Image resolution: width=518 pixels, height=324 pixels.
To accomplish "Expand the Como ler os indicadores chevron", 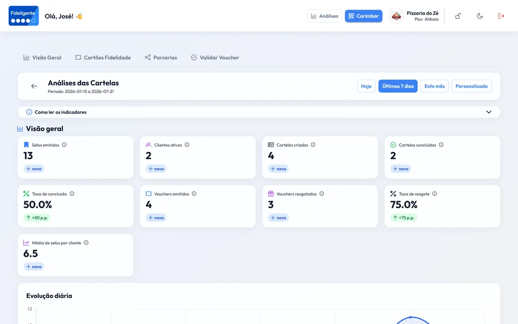I will (x=489, y=112).
